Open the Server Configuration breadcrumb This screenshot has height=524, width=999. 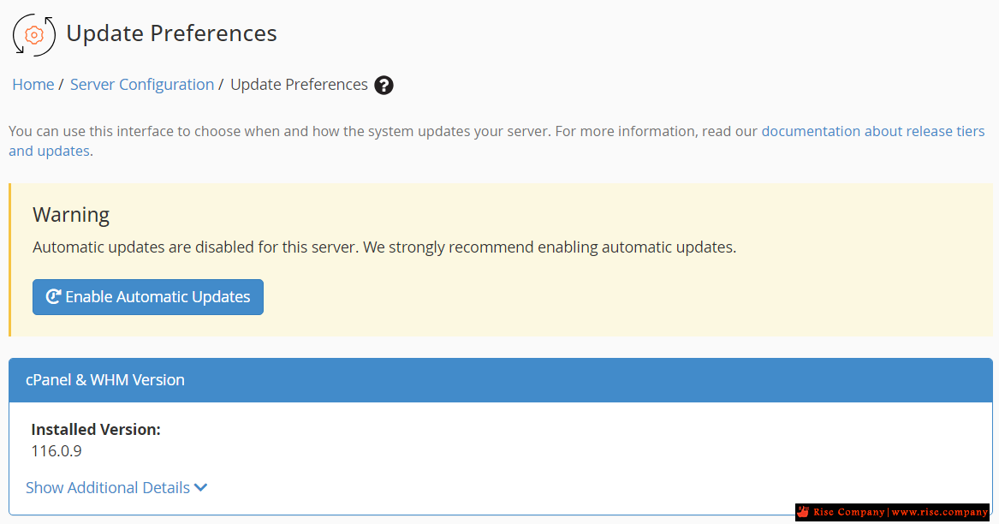click(x=142, y=85)
